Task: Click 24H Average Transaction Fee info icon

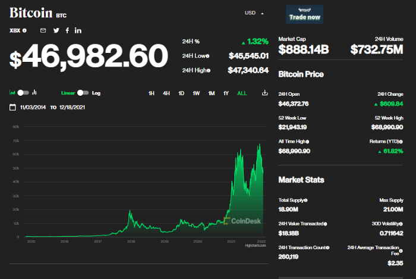Action: [x=401, y=251]
